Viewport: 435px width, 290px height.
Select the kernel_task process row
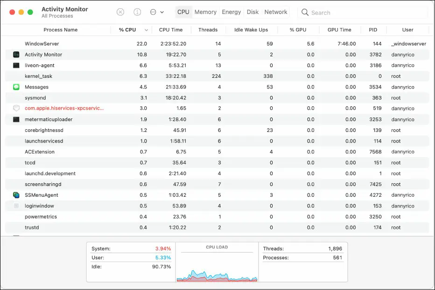click(x=217, y=76)
